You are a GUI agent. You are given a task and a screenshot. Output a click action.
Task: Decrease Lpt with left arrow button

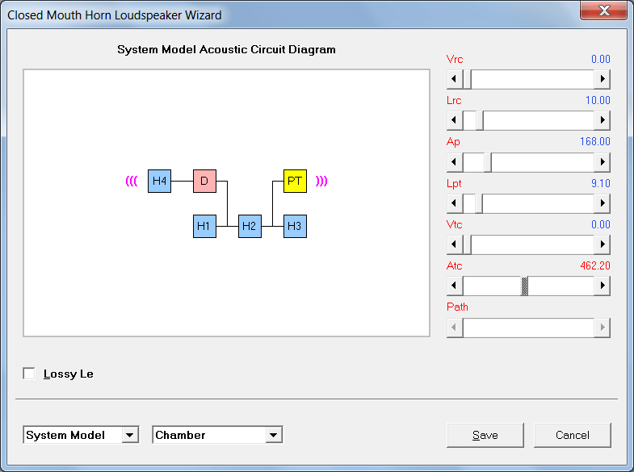coord(455,203)
